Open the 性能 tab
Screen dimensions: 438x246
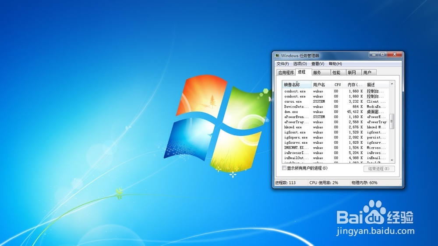(338, 73)
